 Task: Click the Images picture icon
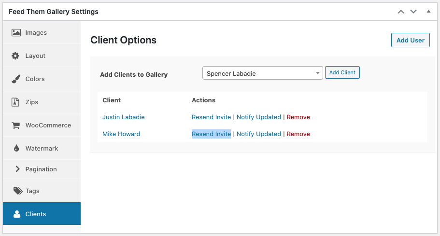tap(16, 32)
